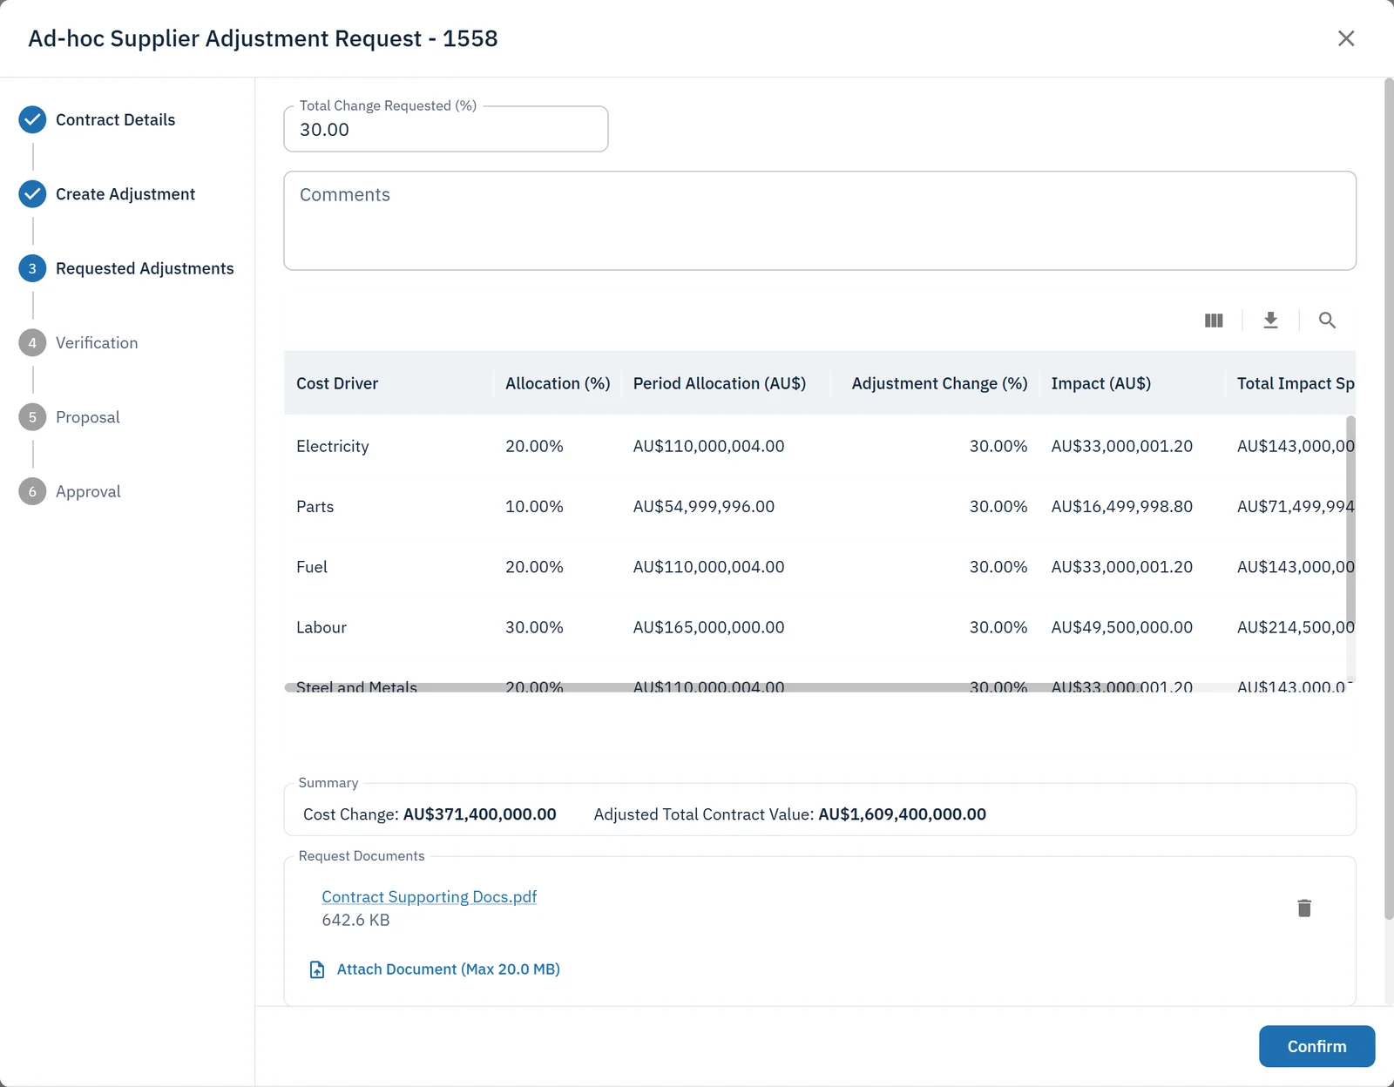Click Adjustment Change (%) column header
This screenshot has height=1087, width=1394.
point(939,383)
